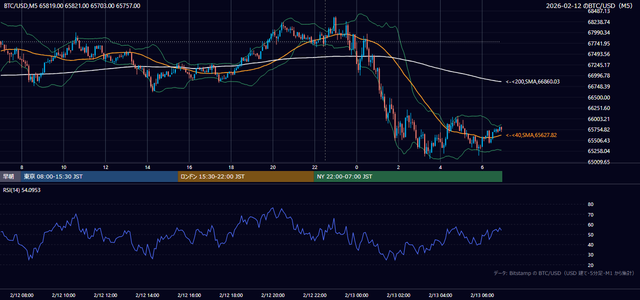Click the bottom time label 2/13 02:00
Image resolution: width=640 pixels, height=300 pixels.
coord(398,295)
